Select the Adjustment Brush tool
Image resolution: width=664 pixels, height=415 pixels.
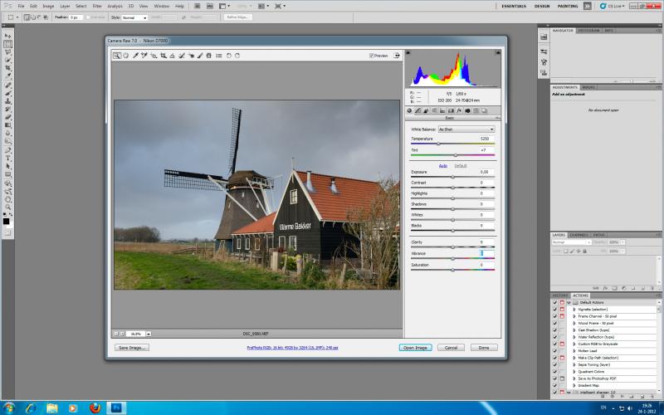(x=200, y=56)
